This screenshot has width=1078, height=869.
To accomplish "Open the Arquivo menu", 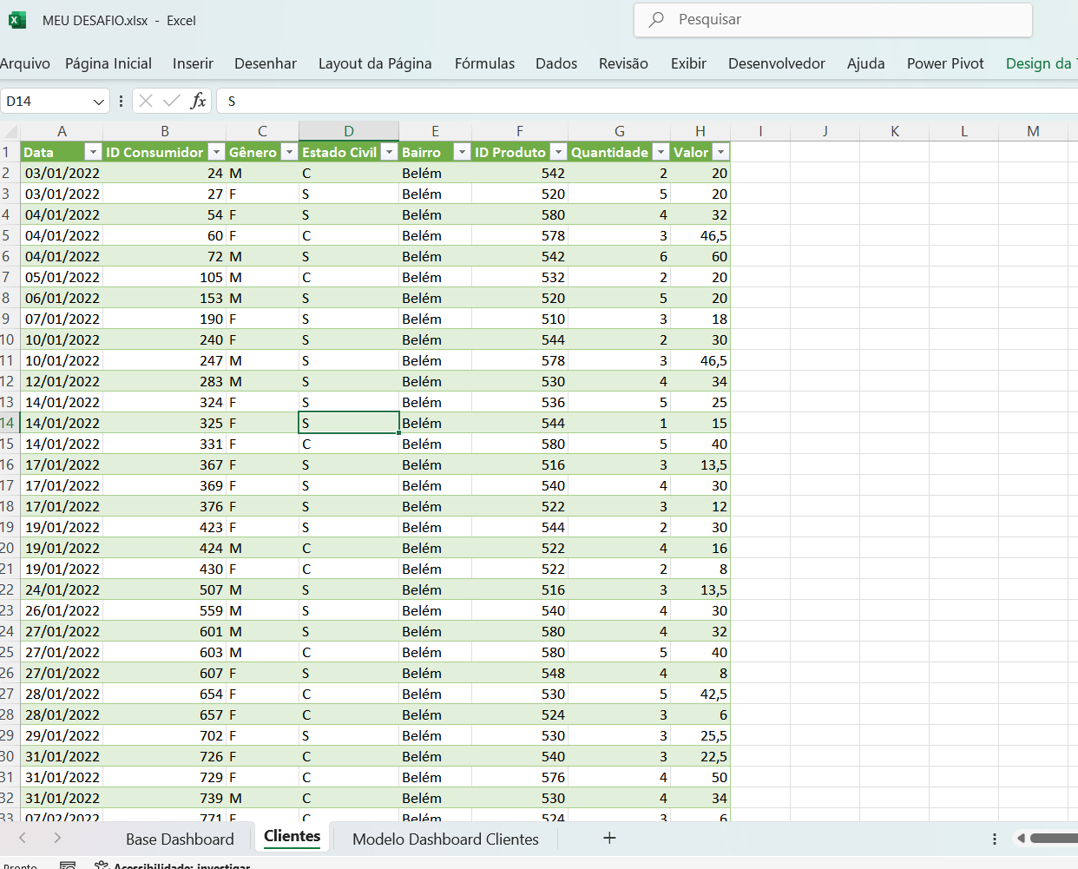I will tap(25, 63).
